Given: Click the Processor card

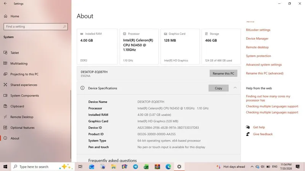Looking at the screenshot, I should [139, 46].
